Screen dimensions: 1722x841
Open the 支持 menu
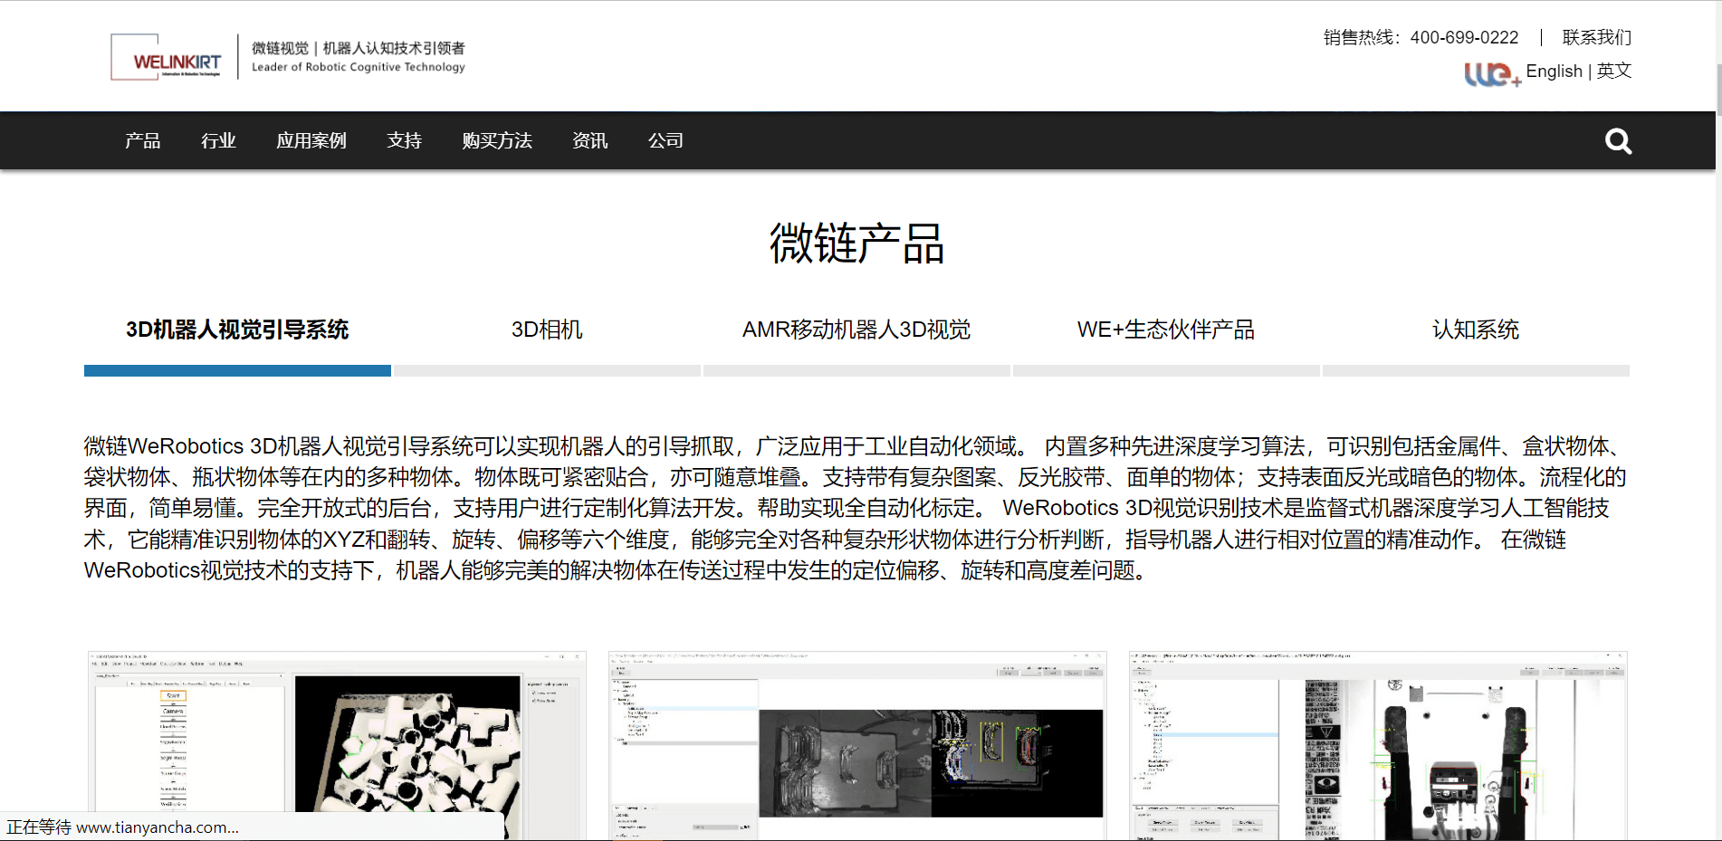[404, 140]
